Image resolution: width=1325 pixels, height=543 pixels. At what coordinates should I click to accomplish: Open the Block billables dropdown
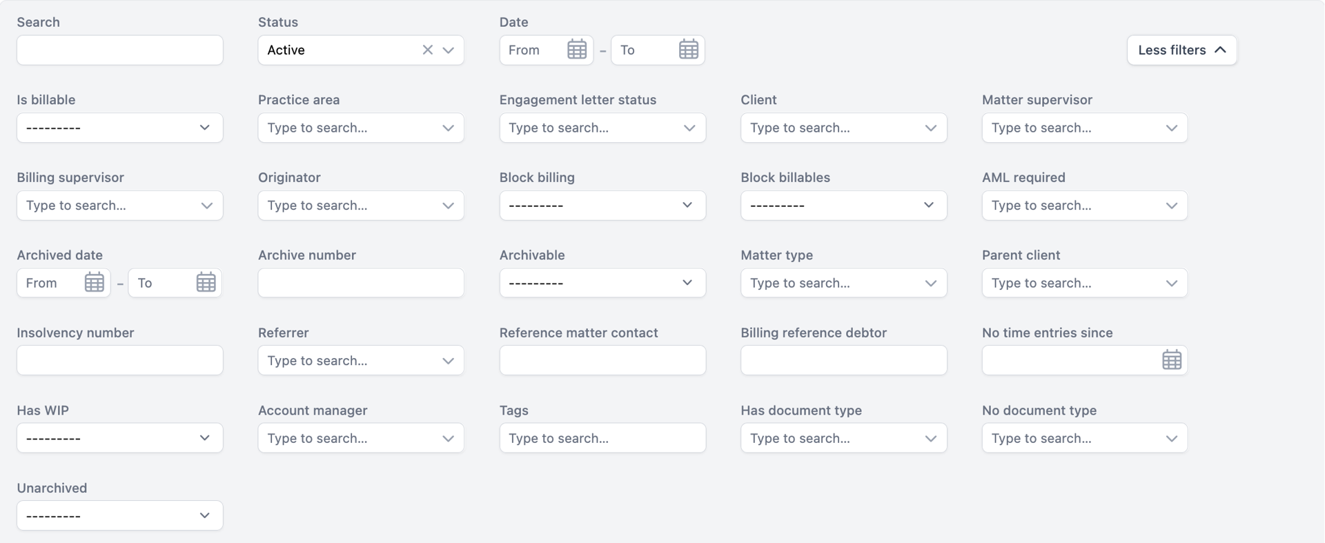[x=844, y=206]
